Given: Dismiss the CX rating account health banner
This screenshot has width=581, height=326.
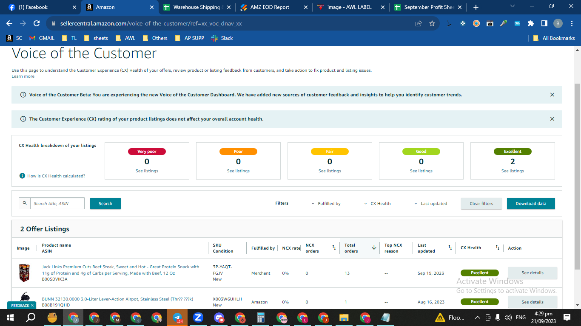Looking at the screenshot, I should pyautogui.click(x=552, y=119).
